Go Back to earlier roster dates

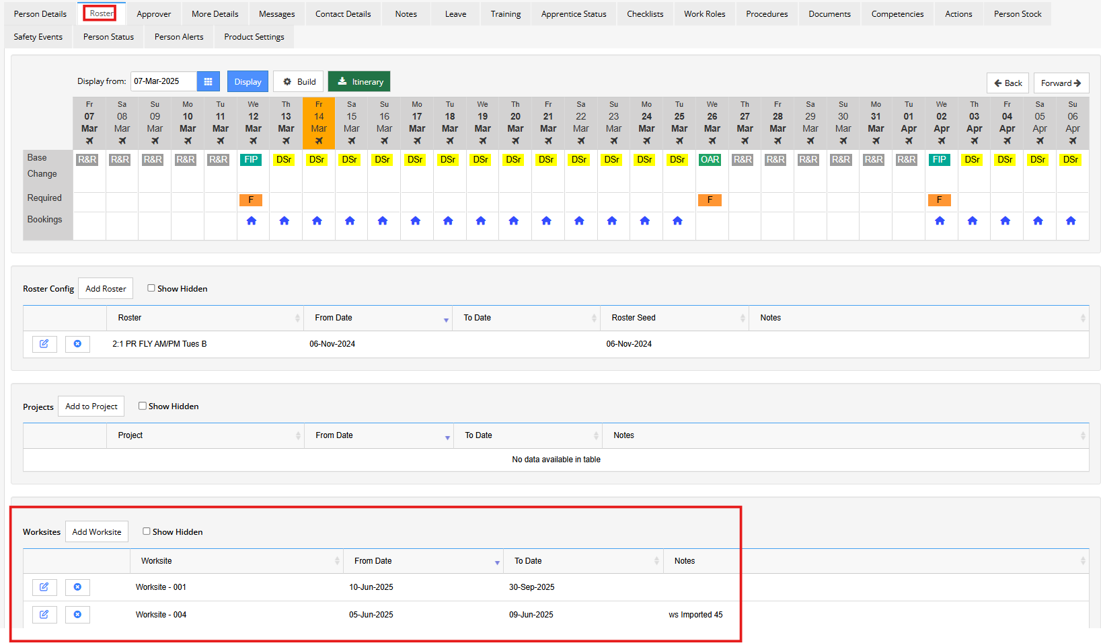pyautogui.click(x=1008, y=83)
